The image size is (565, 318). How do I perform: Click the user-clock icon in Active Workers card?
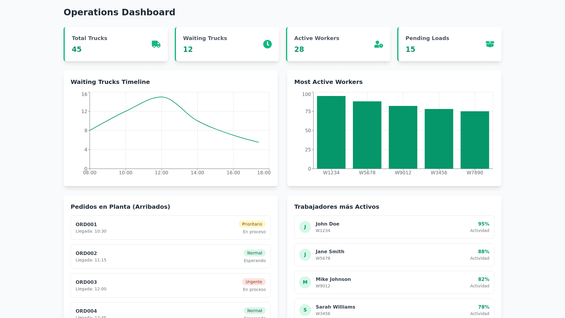click(378, 44)
